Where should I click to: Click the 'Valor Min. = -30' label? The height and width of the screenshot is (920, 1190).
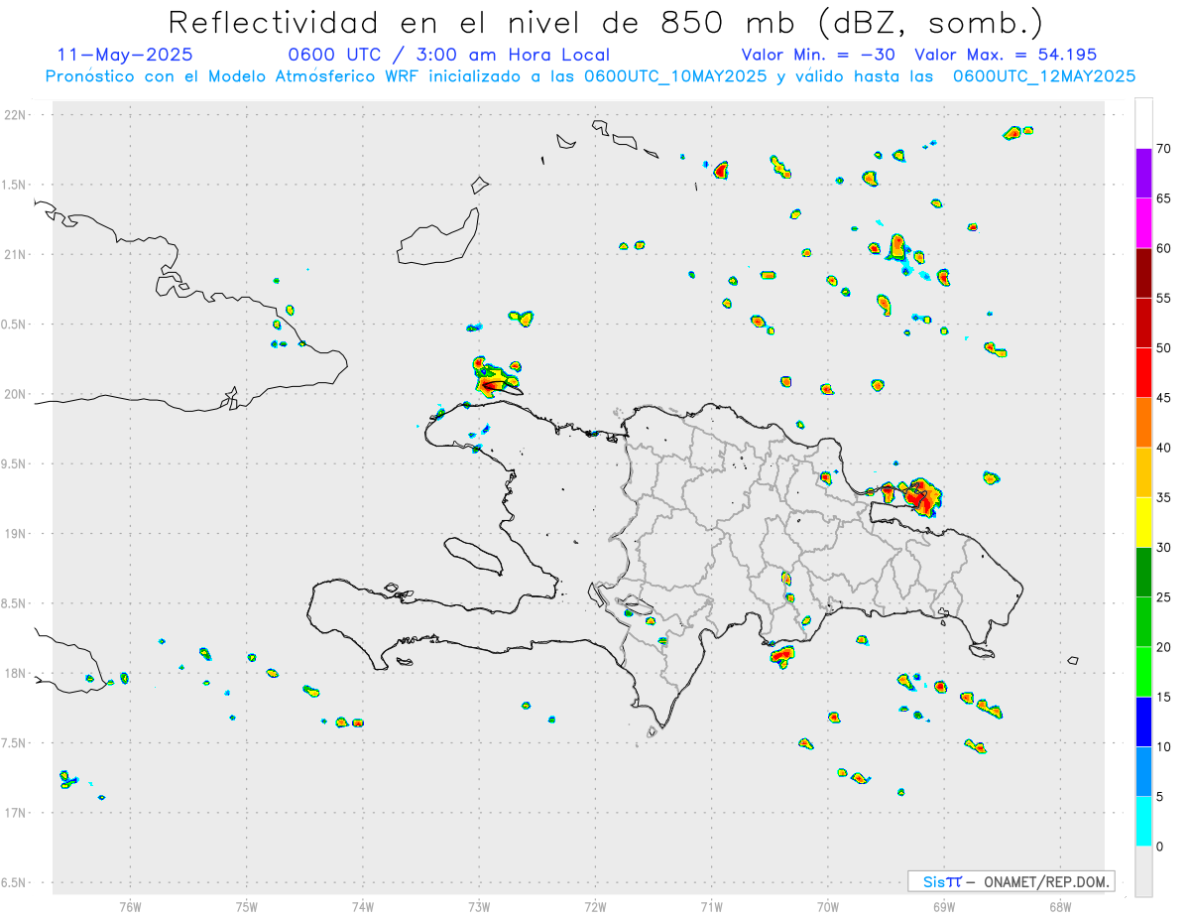coord(819,55)
